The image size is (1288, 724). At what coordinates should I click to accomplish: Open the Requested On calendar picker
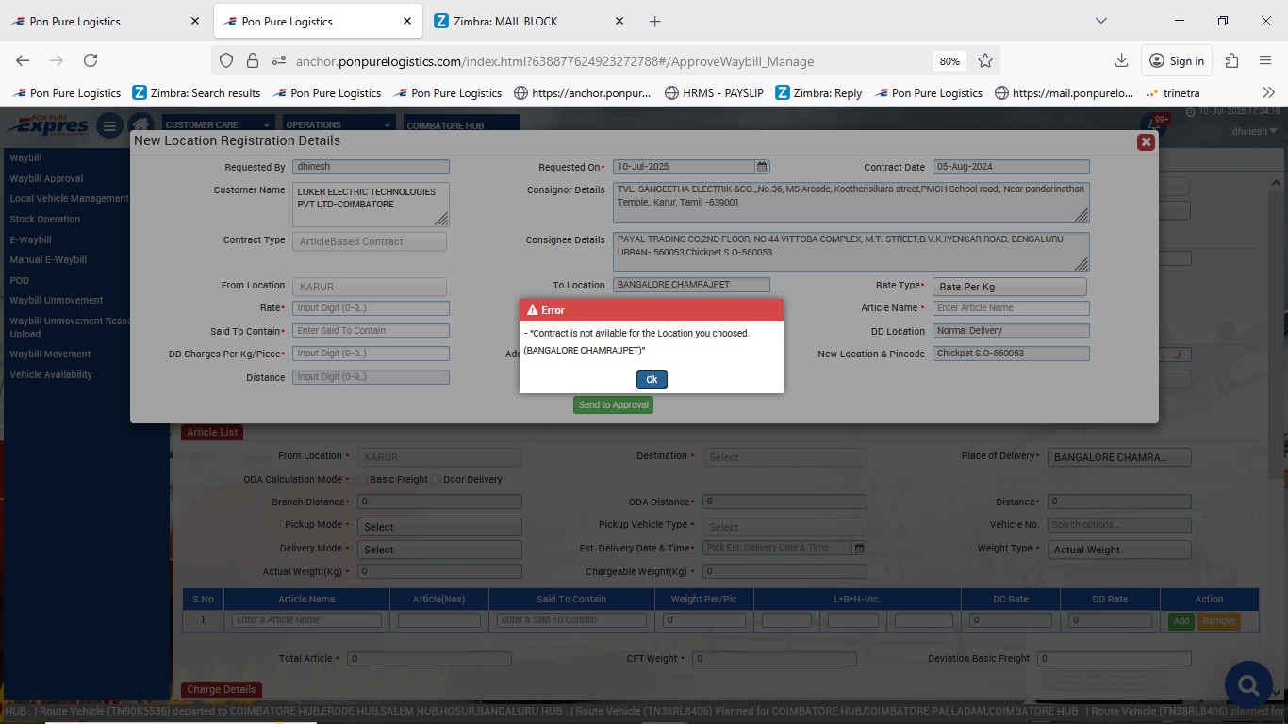tap(762, 167)
